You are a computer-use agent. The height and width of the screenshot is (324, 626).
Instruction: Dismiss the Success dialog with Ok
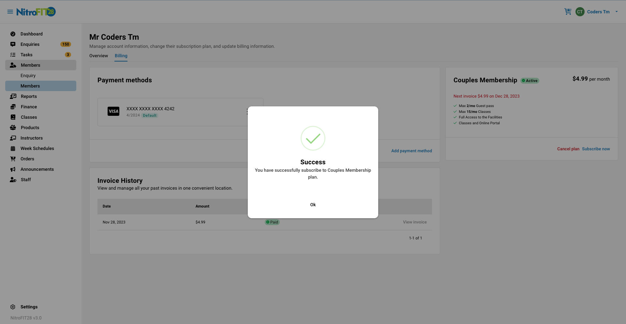pyautogui.click(x=313, y=205)
